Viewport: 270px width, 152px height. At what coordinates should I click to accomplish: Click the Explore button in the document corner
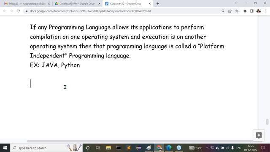[x=259, y=135]
